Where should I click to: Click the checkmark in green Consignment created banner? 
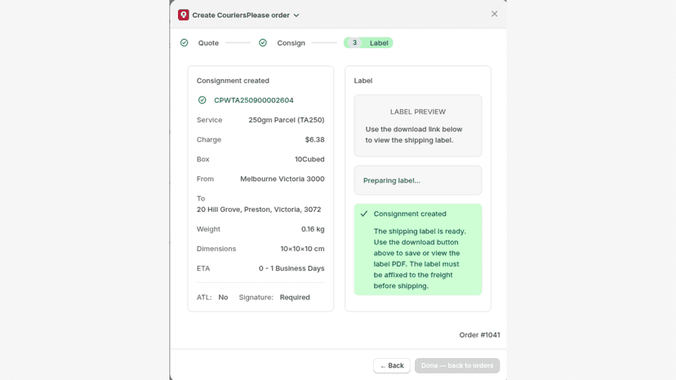tap(364, 214)
